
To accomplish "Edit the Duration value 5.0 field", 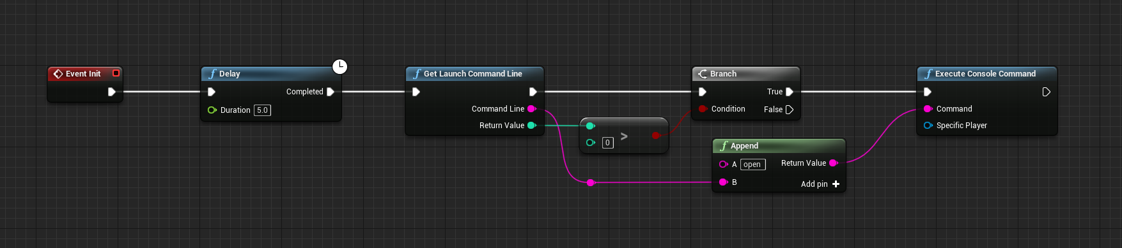I will pos(262,110).
